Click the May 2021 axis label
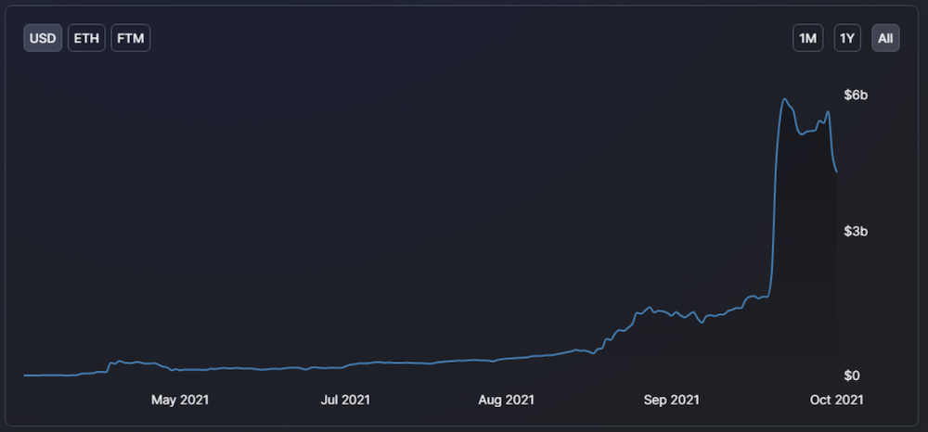 180,400
